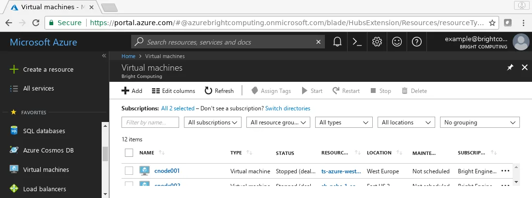Image resolution: width=532 pixels, height=198 pixels.
Task: Open All 2 selected subscriptions link
Action: pos(178,108)
